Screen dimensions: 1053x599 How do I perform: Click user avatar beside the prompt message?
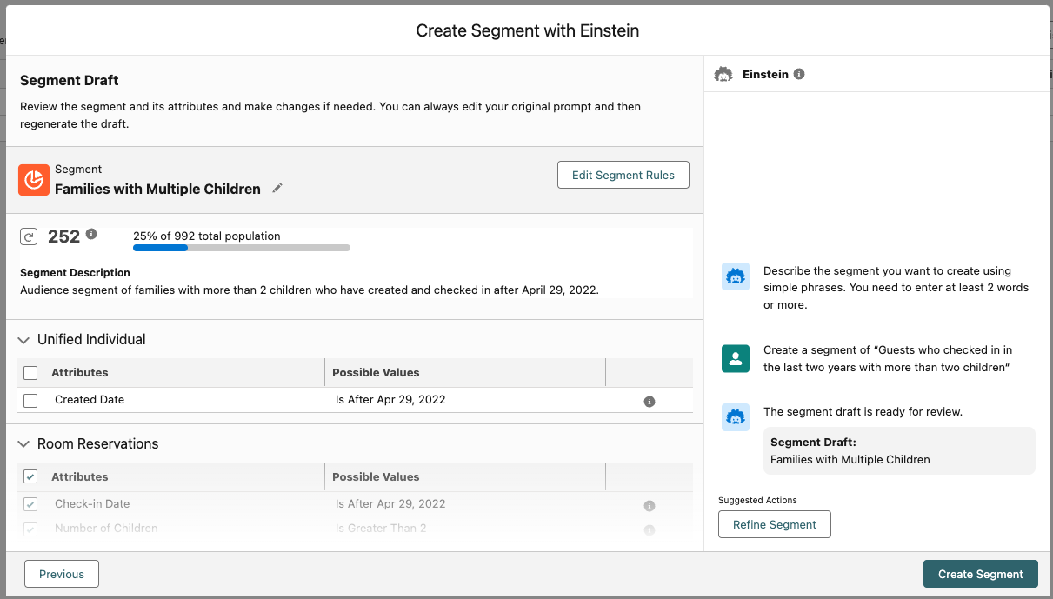736,358
